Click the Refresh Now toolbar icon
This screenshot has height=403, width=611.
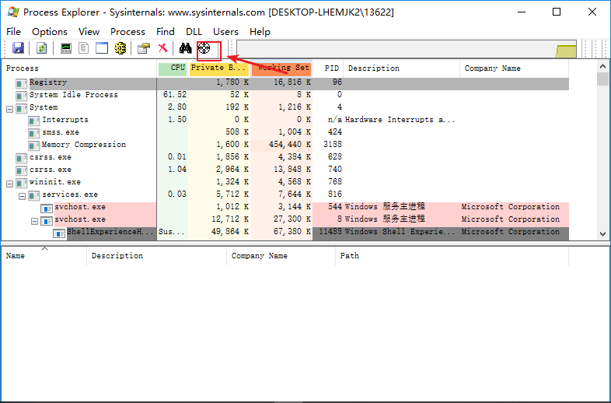pyautogui.click(x=41, y=48)
